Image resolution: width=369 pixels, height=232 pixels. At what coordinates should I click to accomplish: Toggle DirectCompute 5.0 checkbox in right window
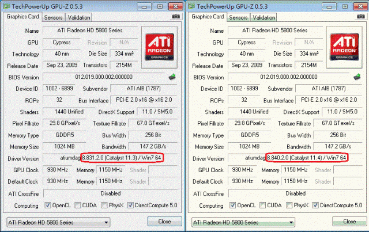tap(315, 205)
